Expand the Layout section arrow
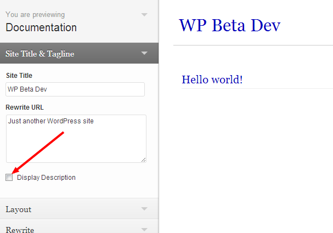This screenshot has height=233, width=333. (144, 209)
